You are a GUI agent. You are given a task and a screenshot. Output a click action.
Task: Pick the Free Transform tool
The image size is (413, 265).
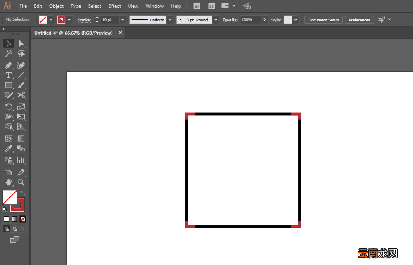pyautogui.click(x=21, y=116)
